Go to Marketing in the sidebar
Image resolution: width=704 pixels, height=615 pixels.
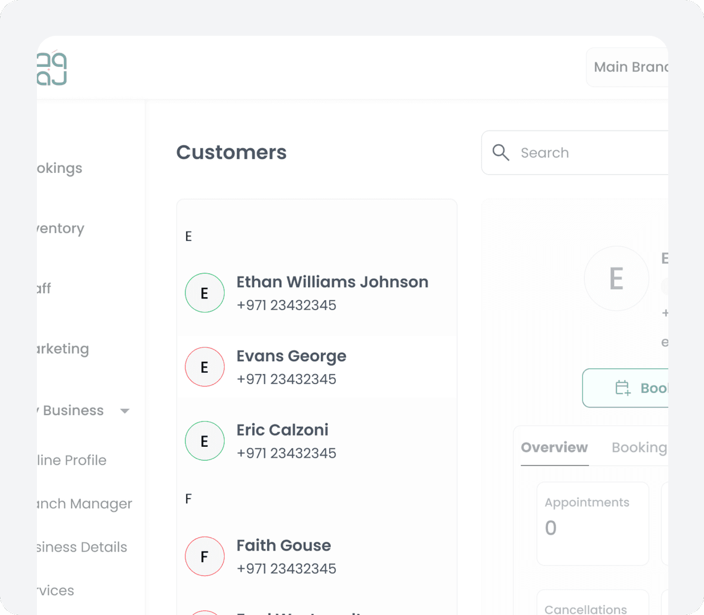click(x=63, y=349)
